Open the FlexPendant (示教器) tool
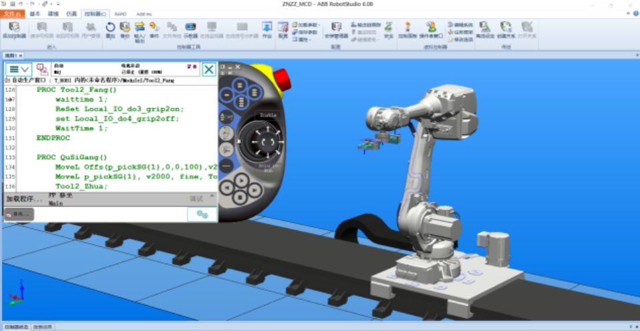Image resolution: width=640 pixels, height=331 pixels. point(190,29)
